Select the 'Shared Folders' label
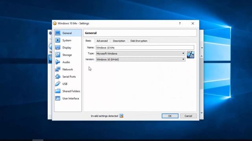Screen dimensions: 252x141 (71, 91)
